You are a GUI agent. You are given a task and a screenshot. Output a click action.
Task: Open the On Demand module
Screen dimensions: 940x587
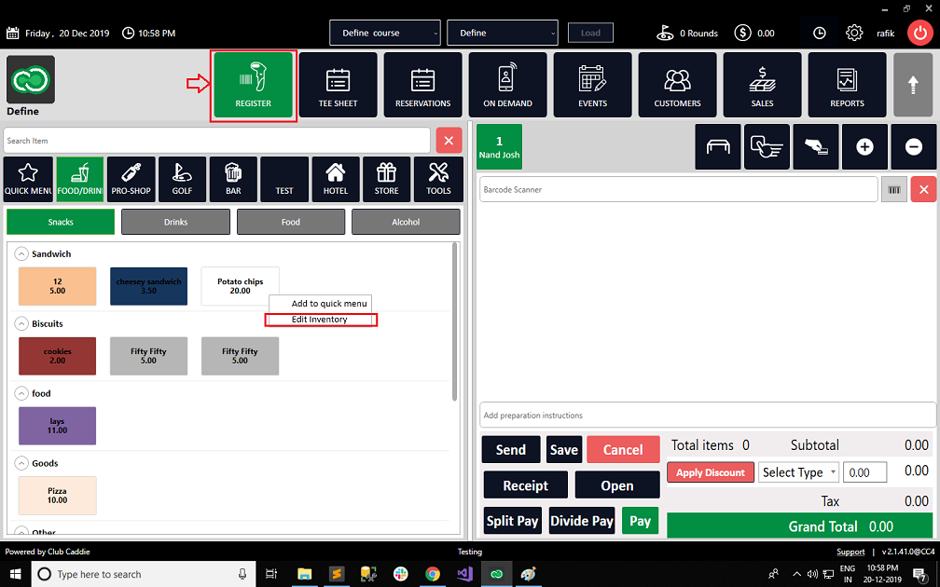[x=507, y=85]
